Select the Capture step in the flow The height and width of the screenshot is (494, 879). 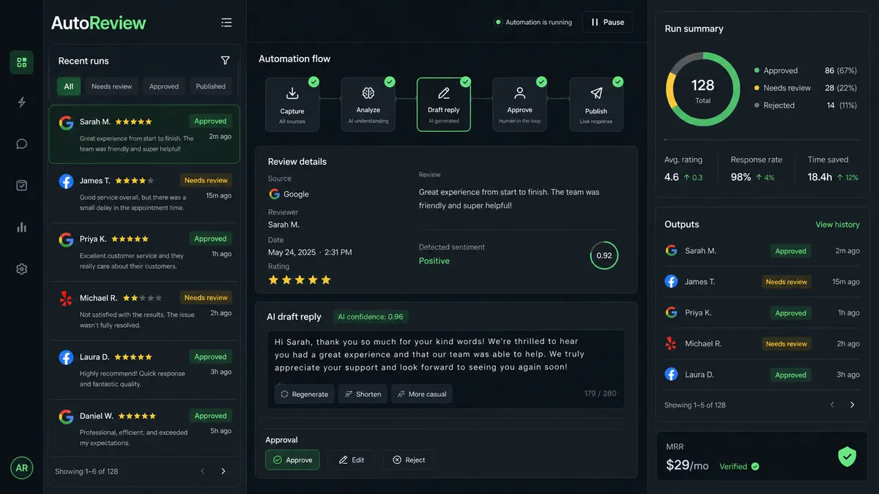[x=292, y=105]
